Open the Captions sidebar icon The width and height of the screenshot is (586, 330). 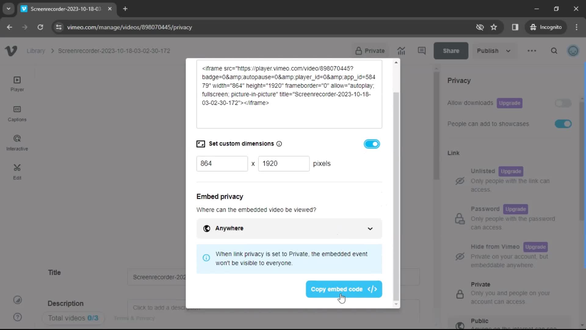[17, 114]
